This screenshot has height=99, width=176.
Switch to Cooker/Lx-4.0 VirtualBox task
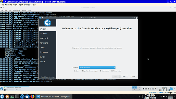[54, 96]
